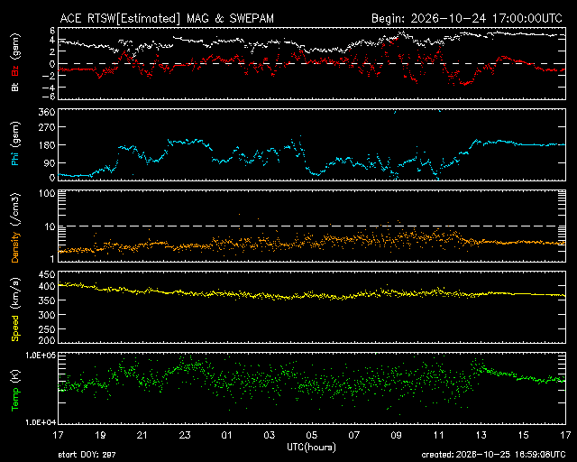Viewport: 577px width, 462px height.
Task: Click the "05" hour tick label
Action: tap(311, 435)
